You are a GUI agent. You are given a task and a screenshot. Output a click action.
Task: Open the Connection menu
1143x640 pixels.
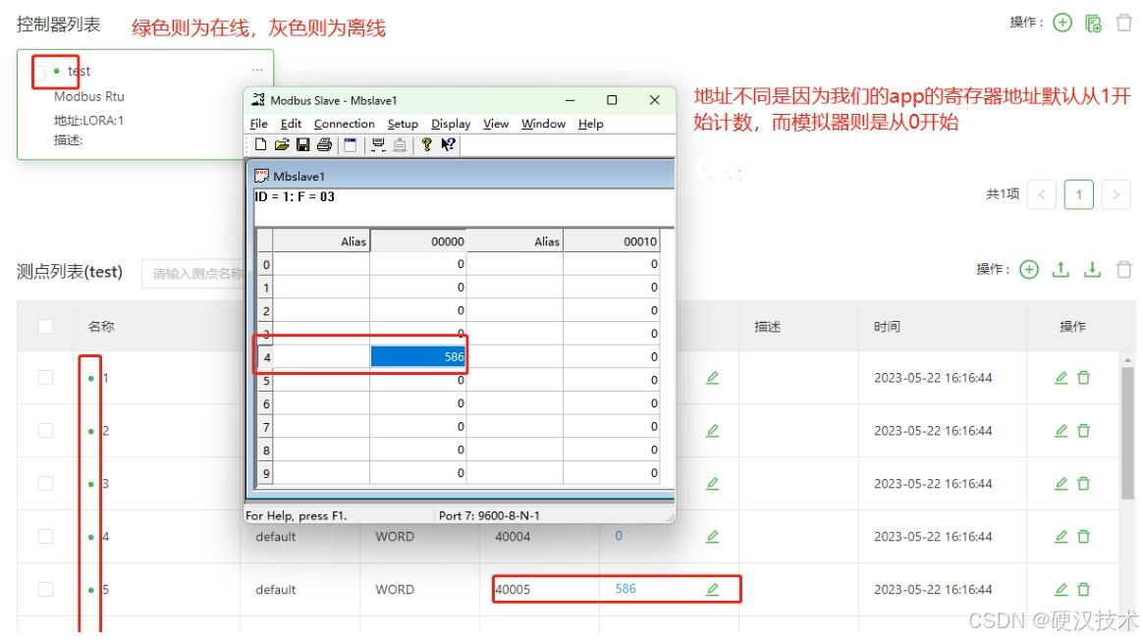pyautogui.click(x=344, y=124)
